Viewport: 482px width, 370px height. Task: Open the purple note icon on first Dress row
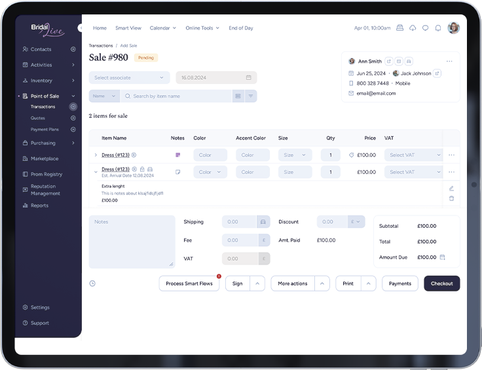[x=177, y=155]
